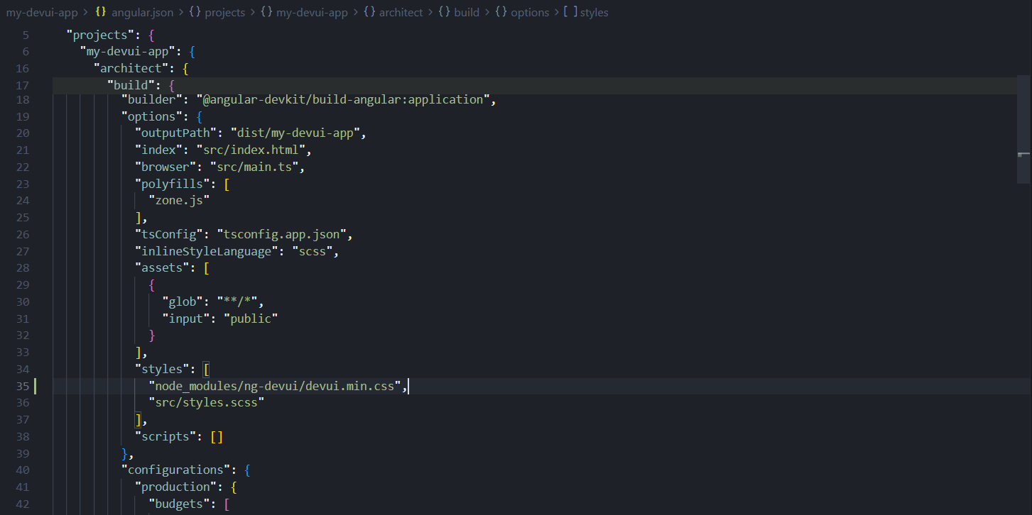Image resolution: width=1032 pixels, height=515 pixels.
Task: Select the angular.json breadcrumb
Action: (x=144, y=12)
